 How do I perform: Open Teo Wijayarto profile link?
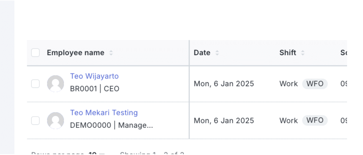(94, 76)
